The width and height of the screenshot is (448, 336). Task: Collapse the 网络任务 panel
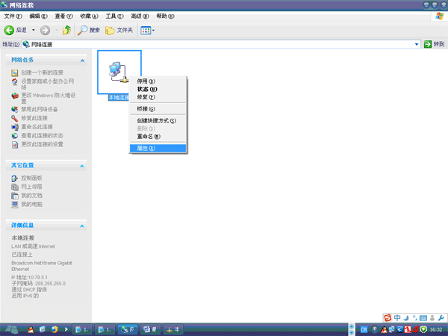point(81,60)
